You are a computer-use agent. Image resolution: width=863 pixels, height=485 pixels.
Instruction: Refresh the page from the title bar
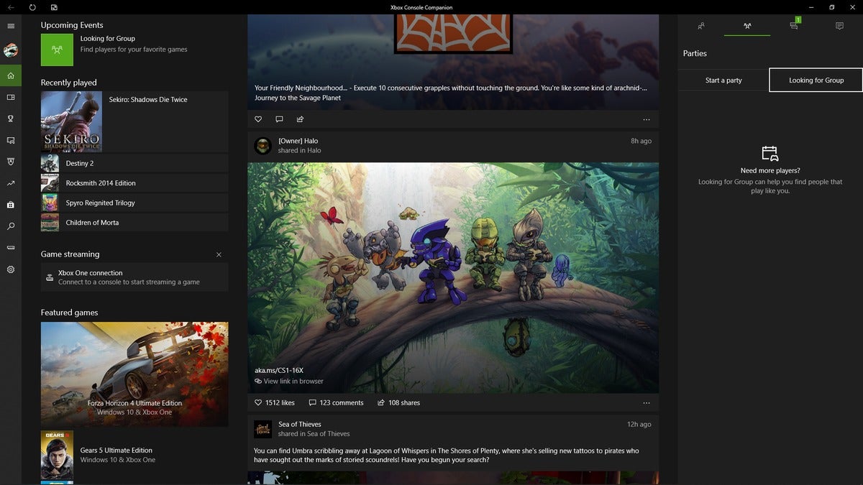pos(32,7)
